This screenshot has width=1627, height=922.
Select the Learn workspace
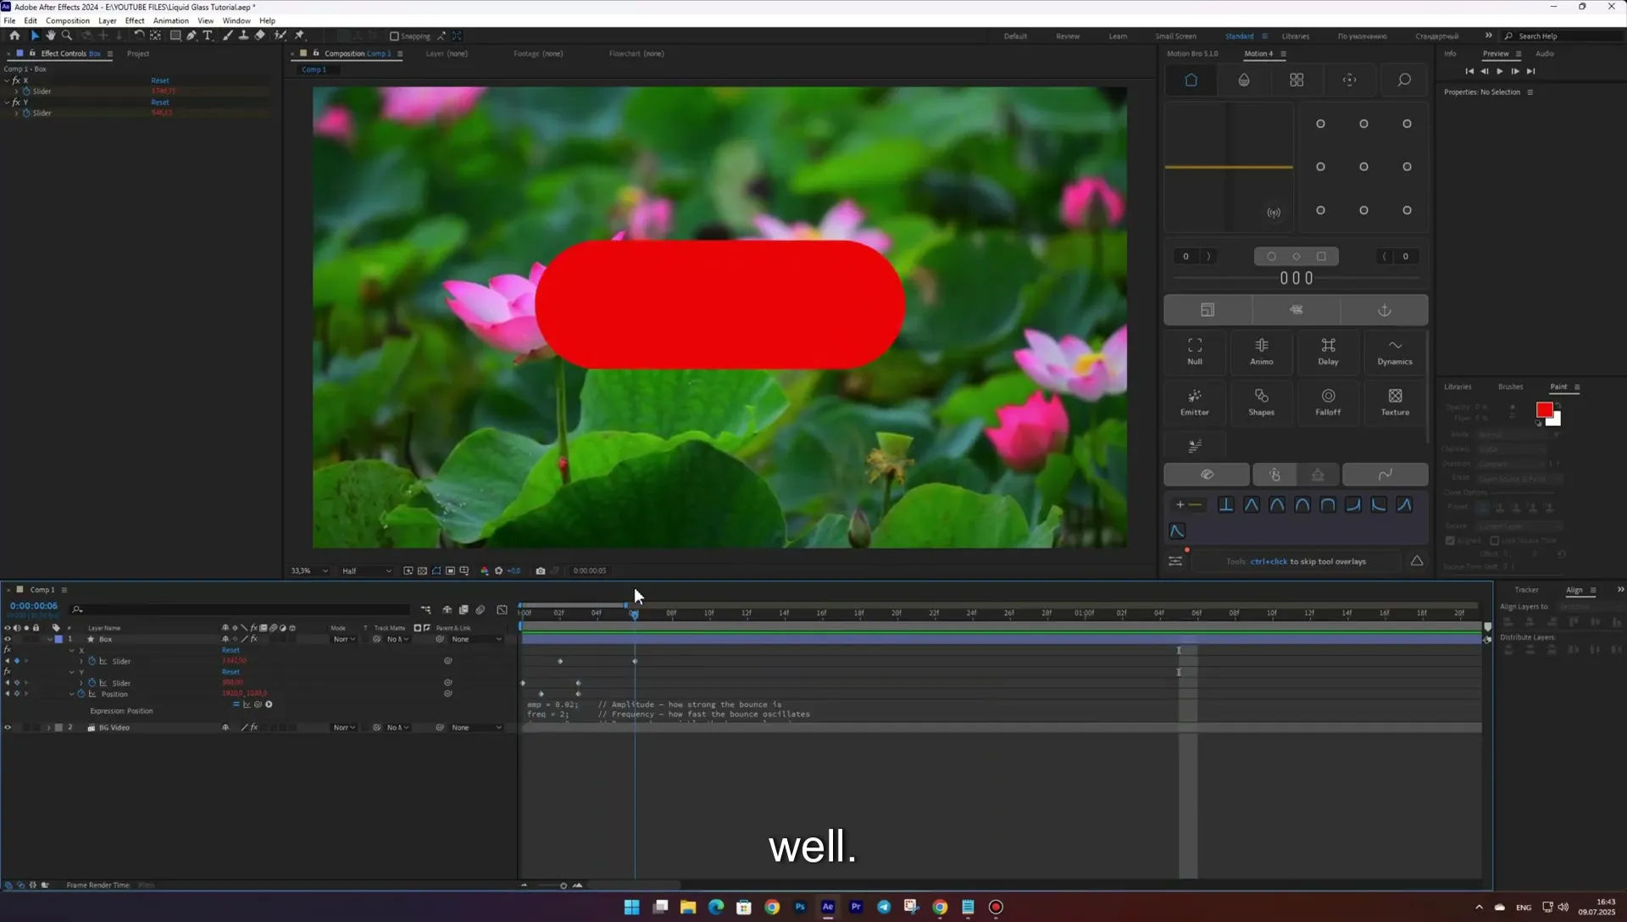pyautogui.click(x=1118, y=36)
